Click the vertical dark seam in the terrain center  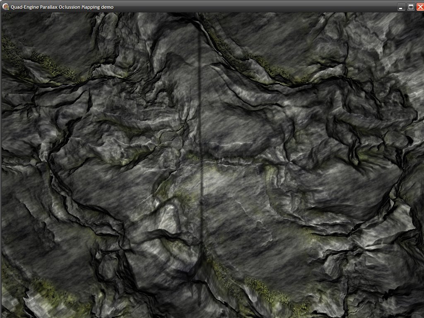[201, 124]
